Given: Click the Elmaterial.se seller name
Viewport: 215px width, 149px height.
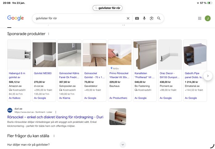Looking at the screenshot, I should coord(192,86).
